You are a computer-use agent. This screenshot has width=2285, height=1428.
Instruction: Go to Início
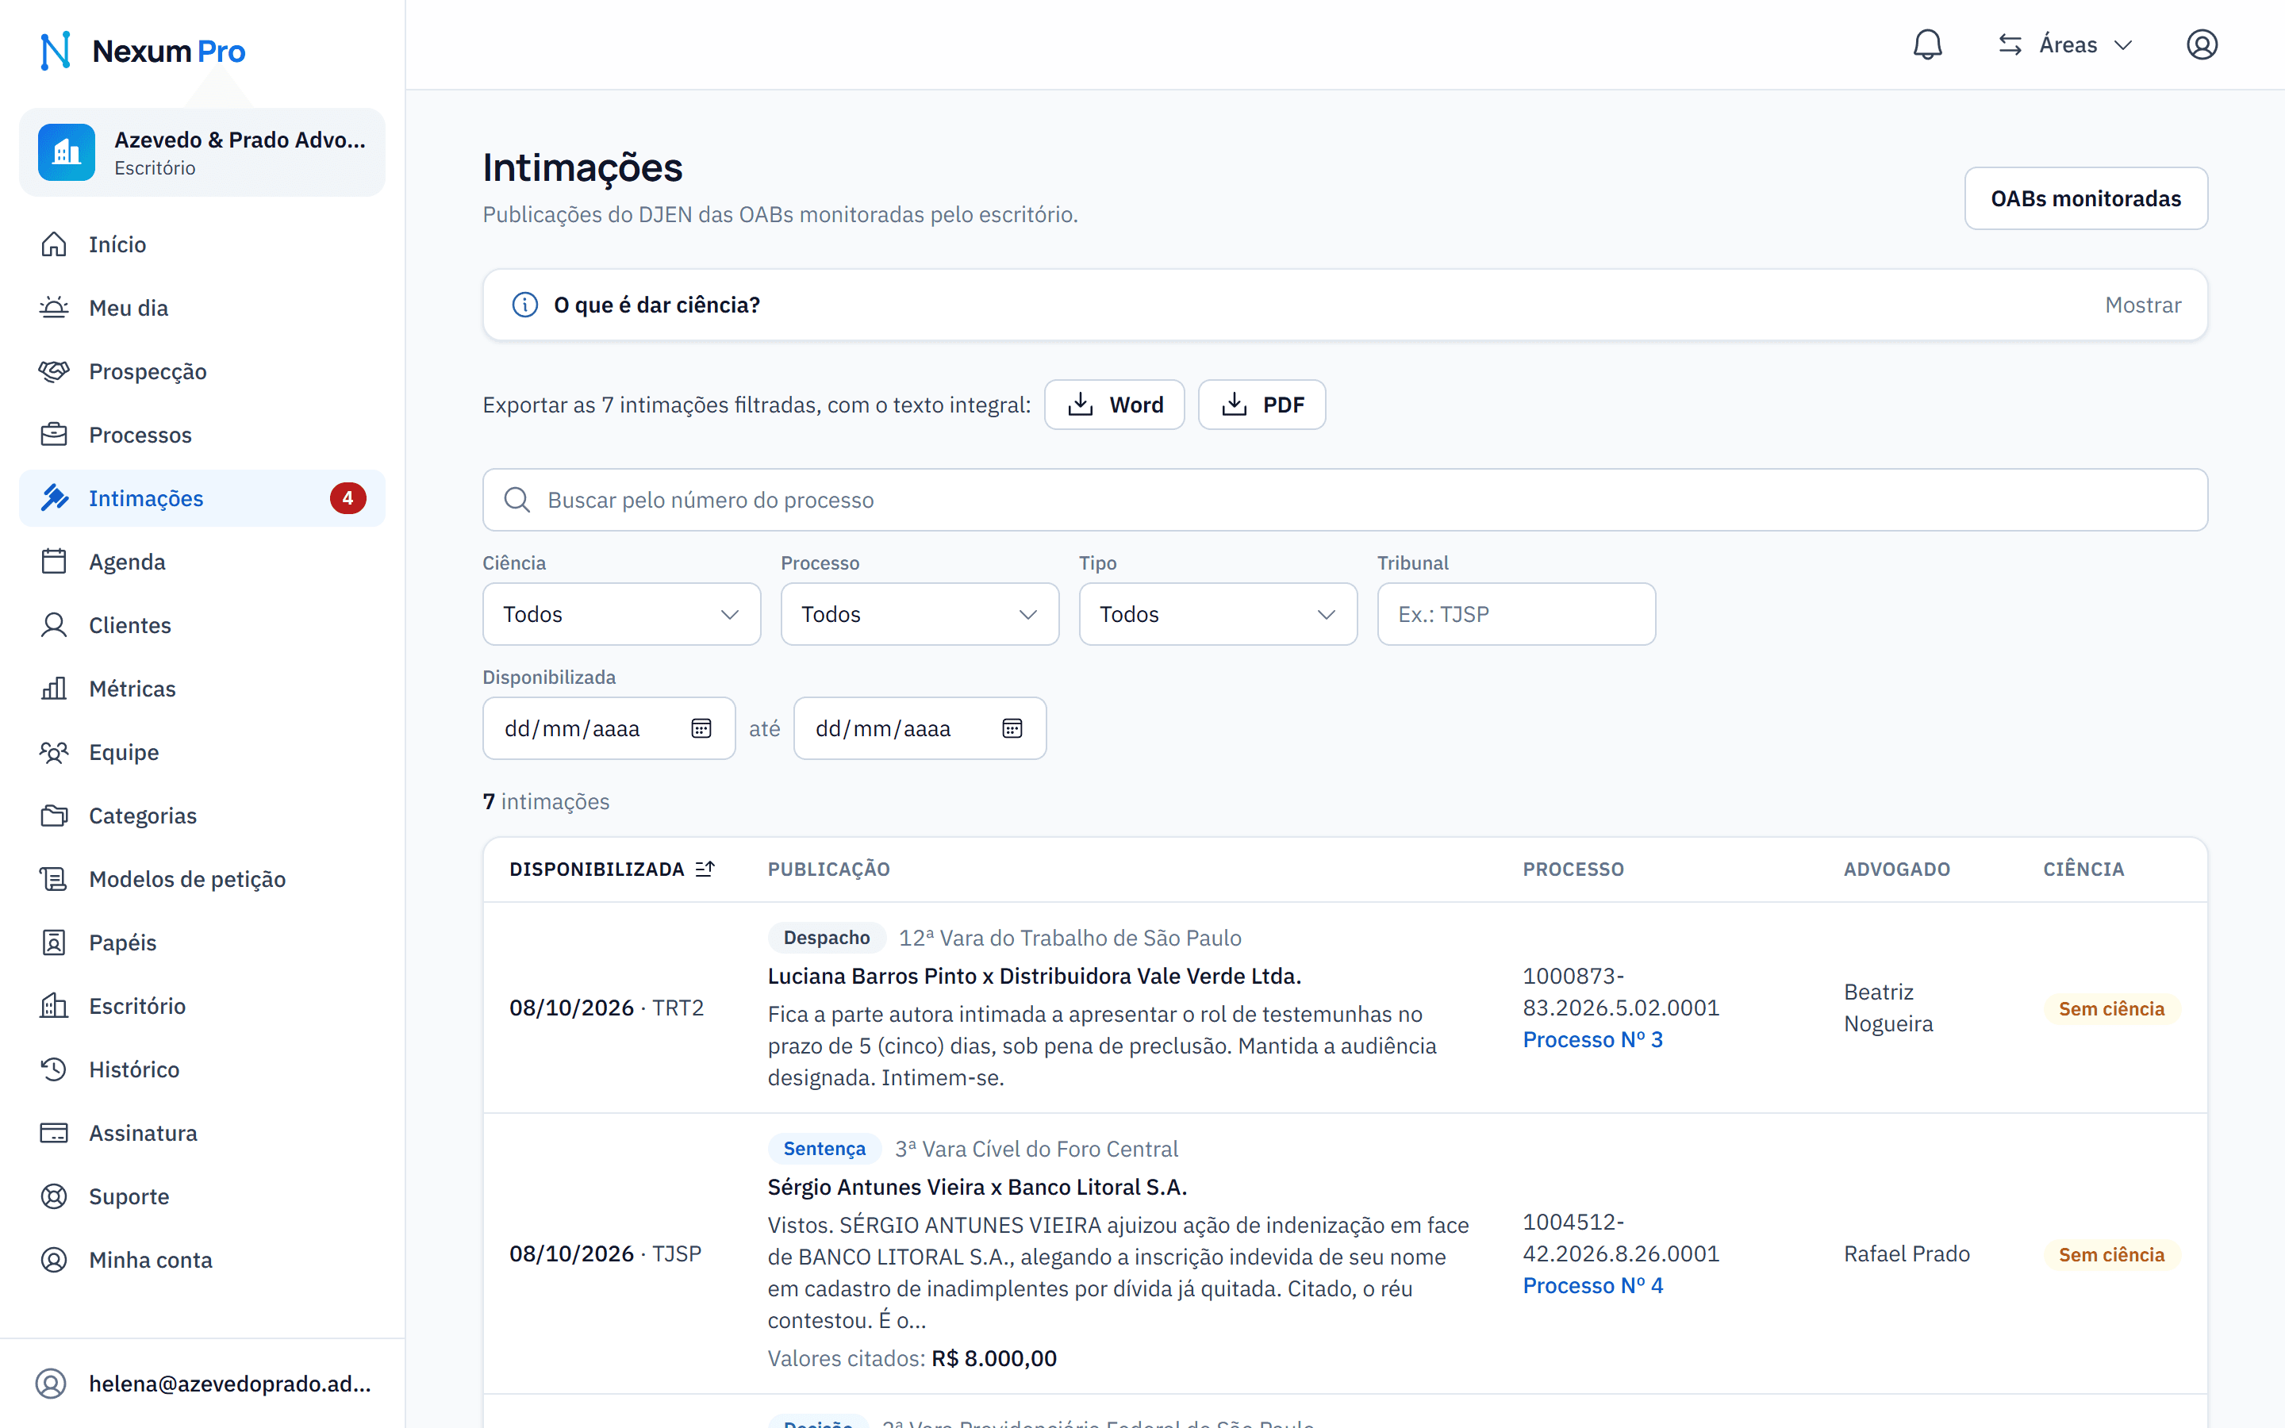(202, 244)
